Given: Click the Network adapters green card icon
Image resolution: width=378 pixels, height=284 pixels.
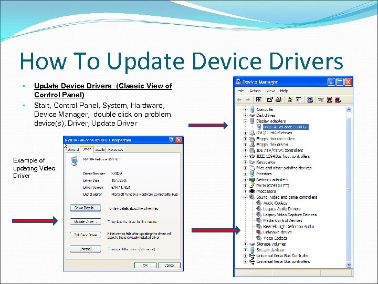Looking at the screenshot, I should pos(252,179).
